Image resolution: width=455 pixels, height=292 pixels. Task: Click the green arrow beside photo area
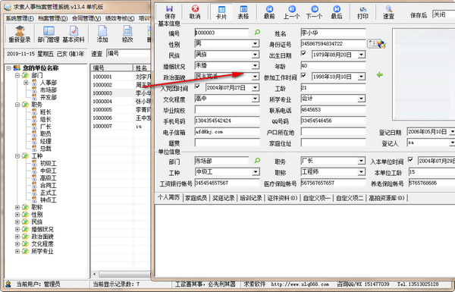380,74
